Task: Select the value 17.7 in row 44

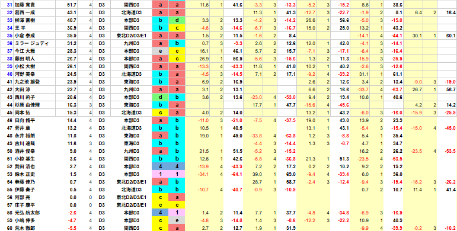Action: 258,105
